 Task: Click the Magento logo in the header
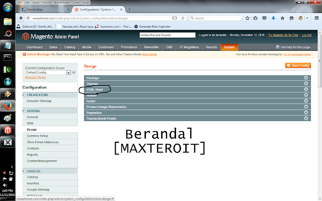[50, 37]
